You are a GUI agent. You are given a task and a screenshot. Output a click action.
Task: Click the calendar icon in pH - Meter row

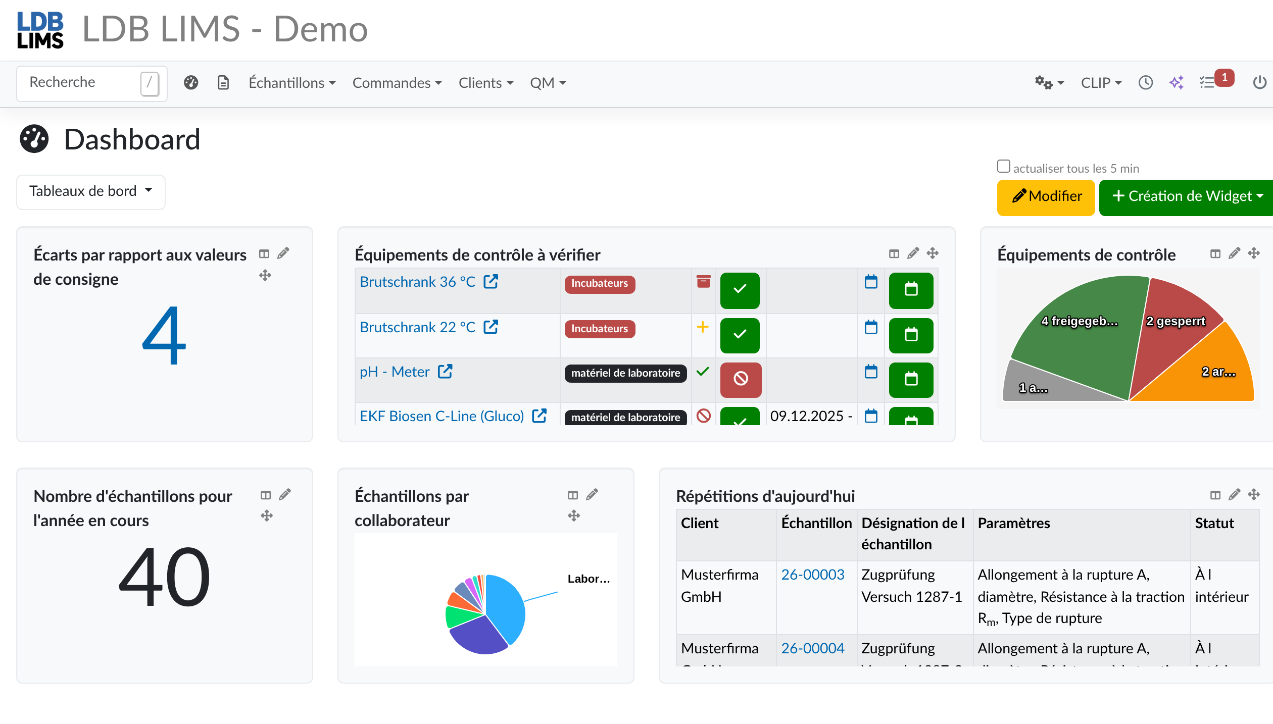[871, 372]
